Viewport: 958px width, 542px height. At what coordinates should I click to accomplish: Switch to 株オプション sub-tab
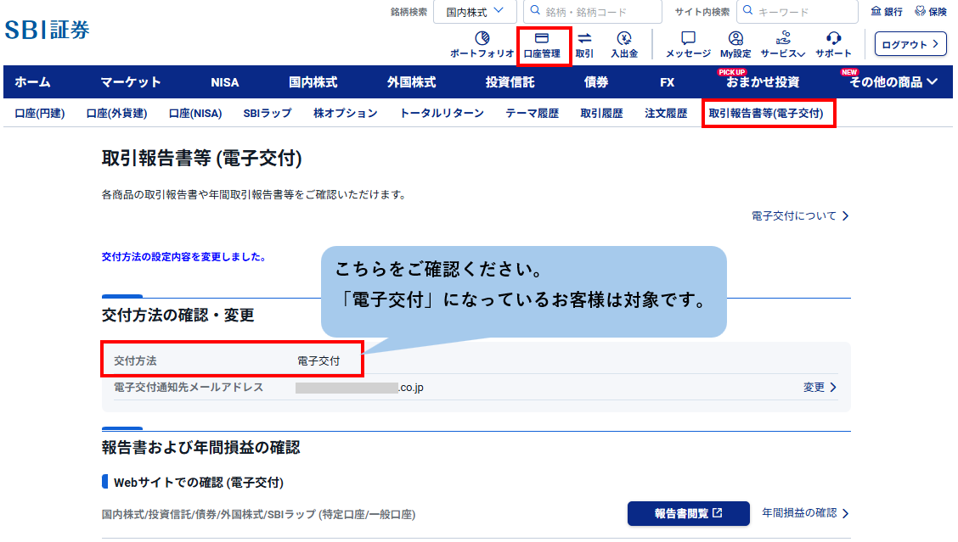(345, 113)
